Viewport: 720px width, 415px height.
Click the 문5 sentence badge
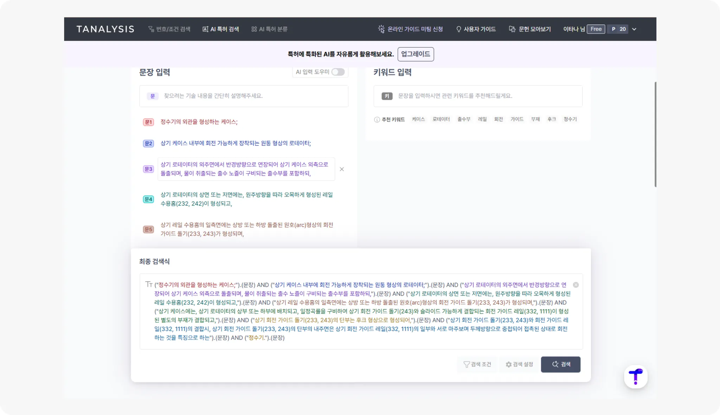(x=148, y=229)
